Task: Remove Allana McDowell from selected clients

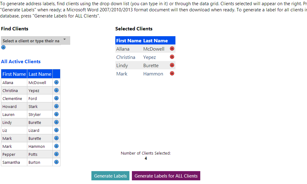Action: [x=172, y=48]
